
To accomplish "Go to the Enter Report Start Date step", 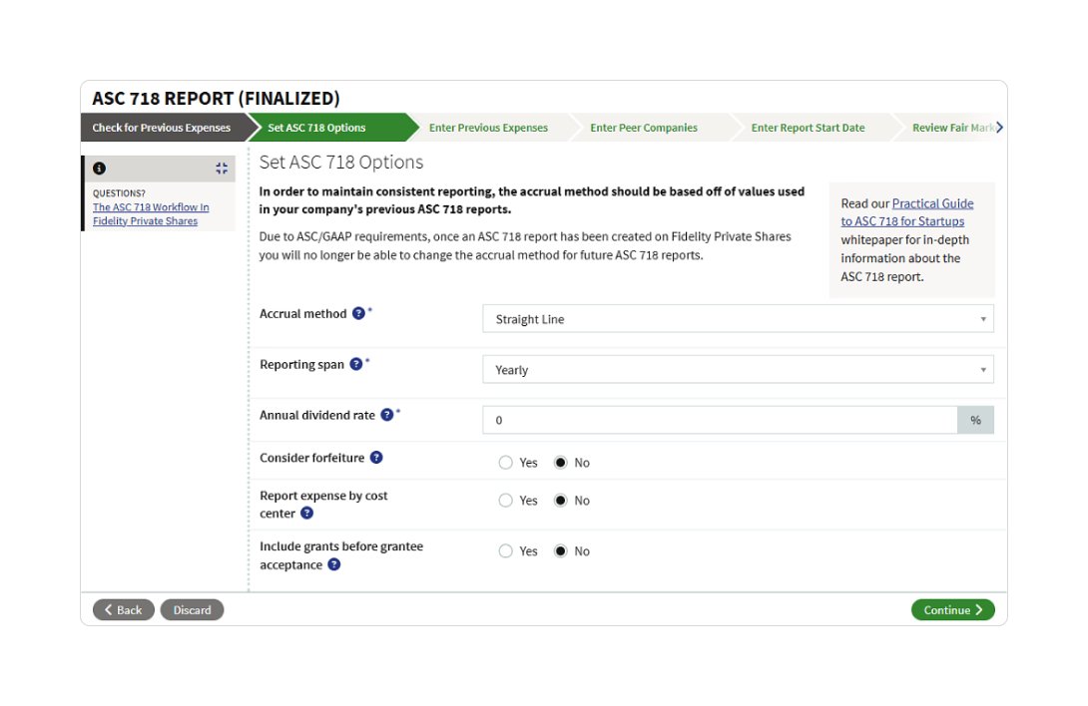I will 808,128.
